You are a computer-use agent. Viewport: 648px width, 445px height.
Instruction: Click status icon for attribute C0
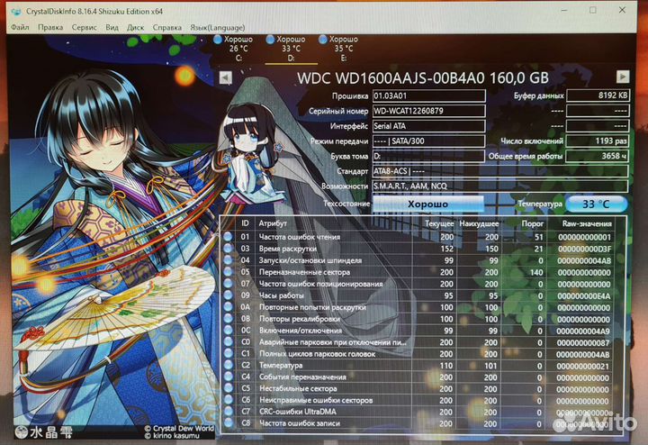(228, 341)
